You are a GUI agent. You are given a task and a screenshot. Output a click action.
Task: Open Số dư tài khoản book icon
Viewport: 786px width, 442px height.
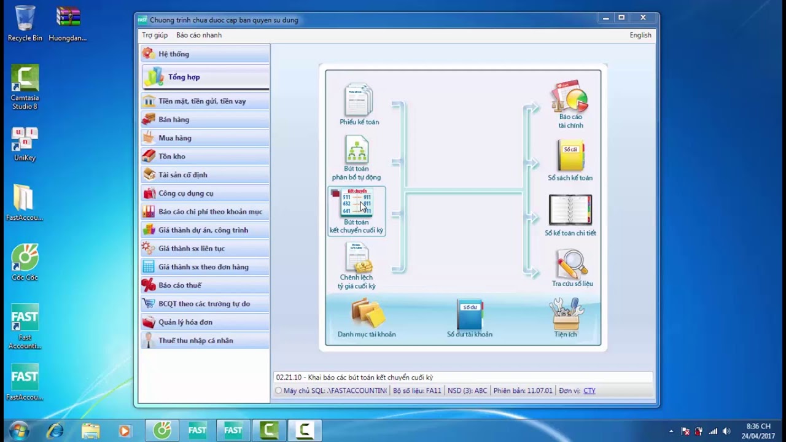pyautogui.click(x=470, y=314)
